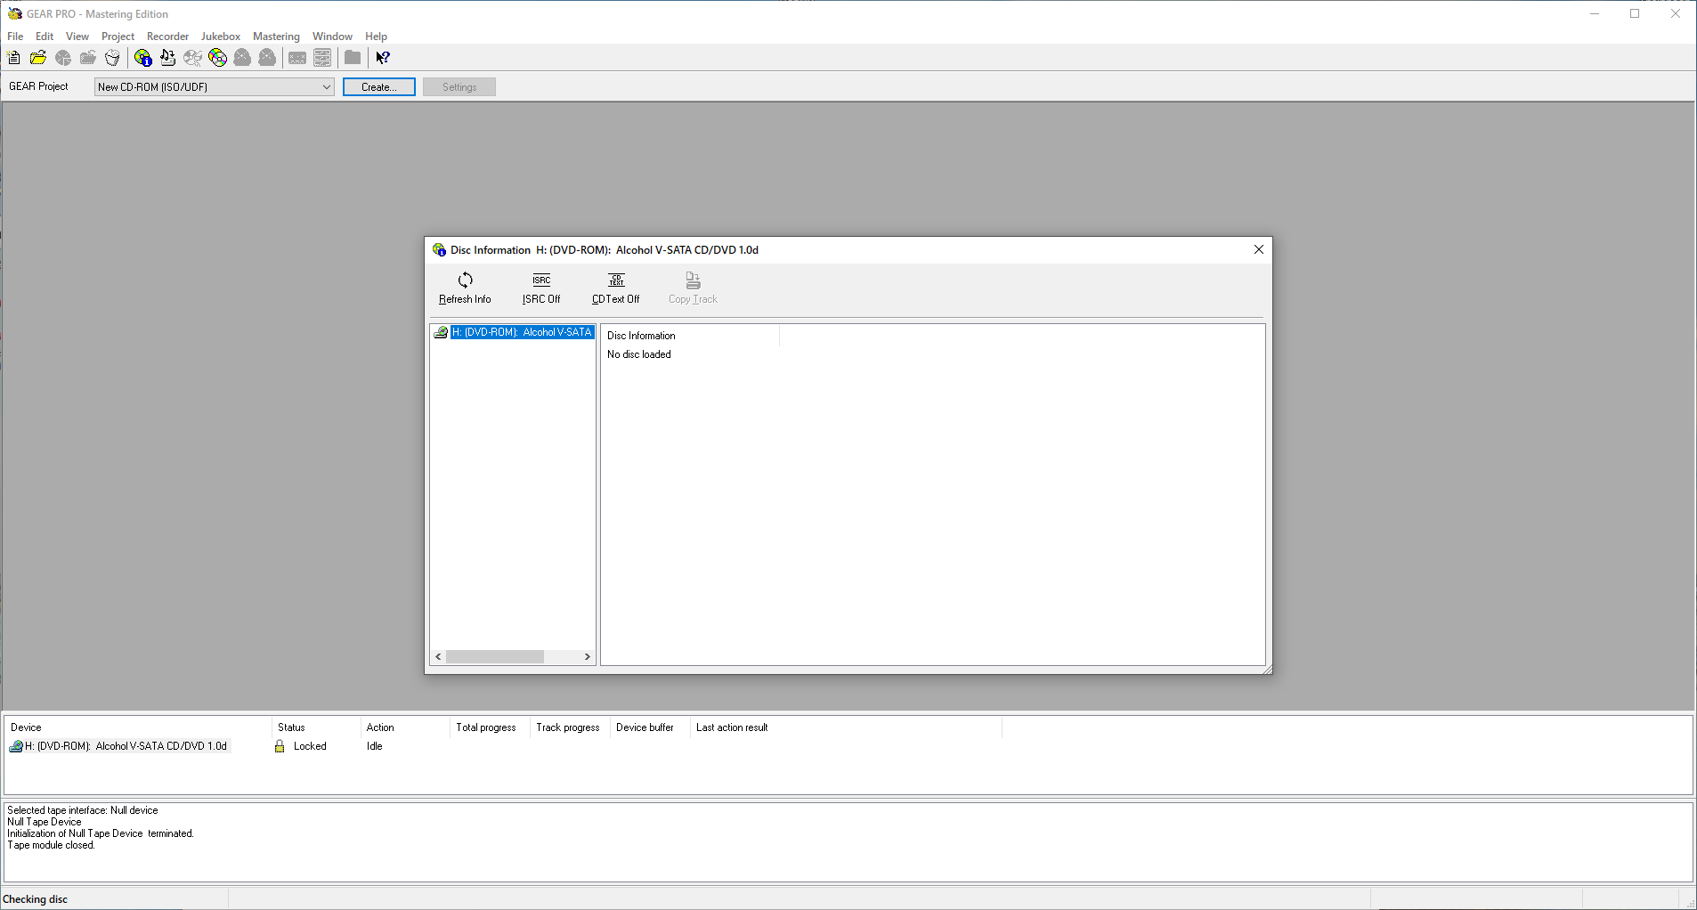Click the Copy Disc two-discs icon
Screen dimensions: 1697x910
coord(217,58)
